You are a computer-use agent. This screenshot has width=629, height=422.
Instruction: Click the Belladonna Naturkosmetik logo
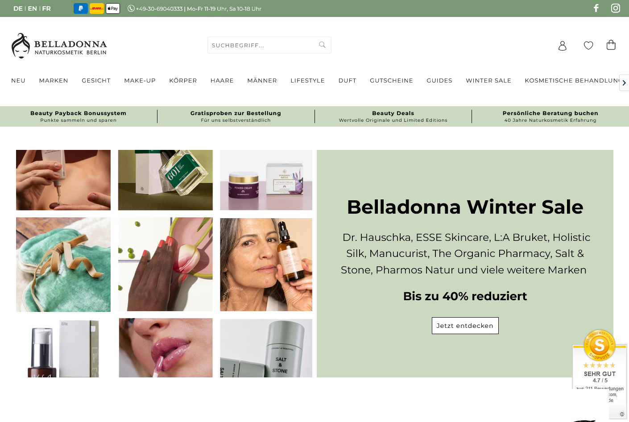(59, 46)
